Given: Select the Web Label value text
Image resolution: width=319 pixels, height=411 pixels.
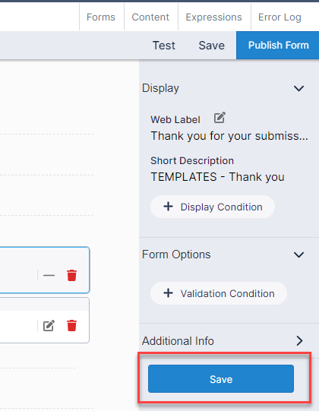Looking at the screenshot, I should (229, 136).
